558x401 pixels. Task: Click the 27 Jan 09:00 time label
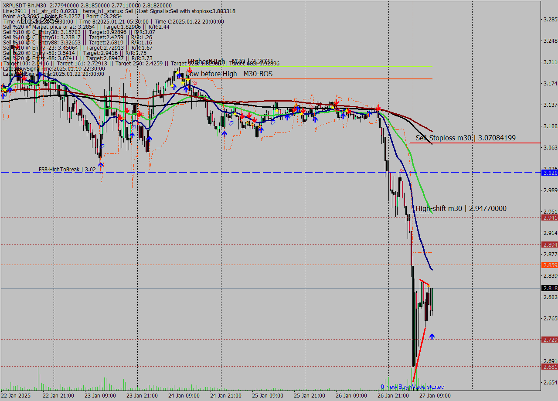(435, 396)
